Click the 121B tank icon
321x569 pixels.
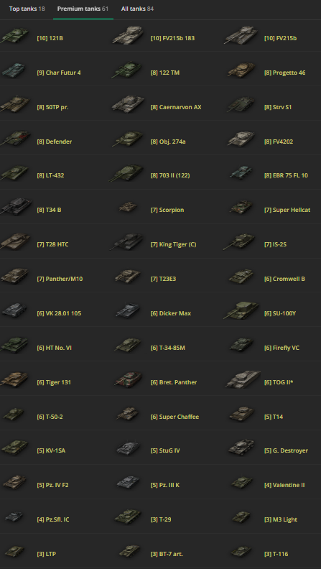[x=15, y=36]
